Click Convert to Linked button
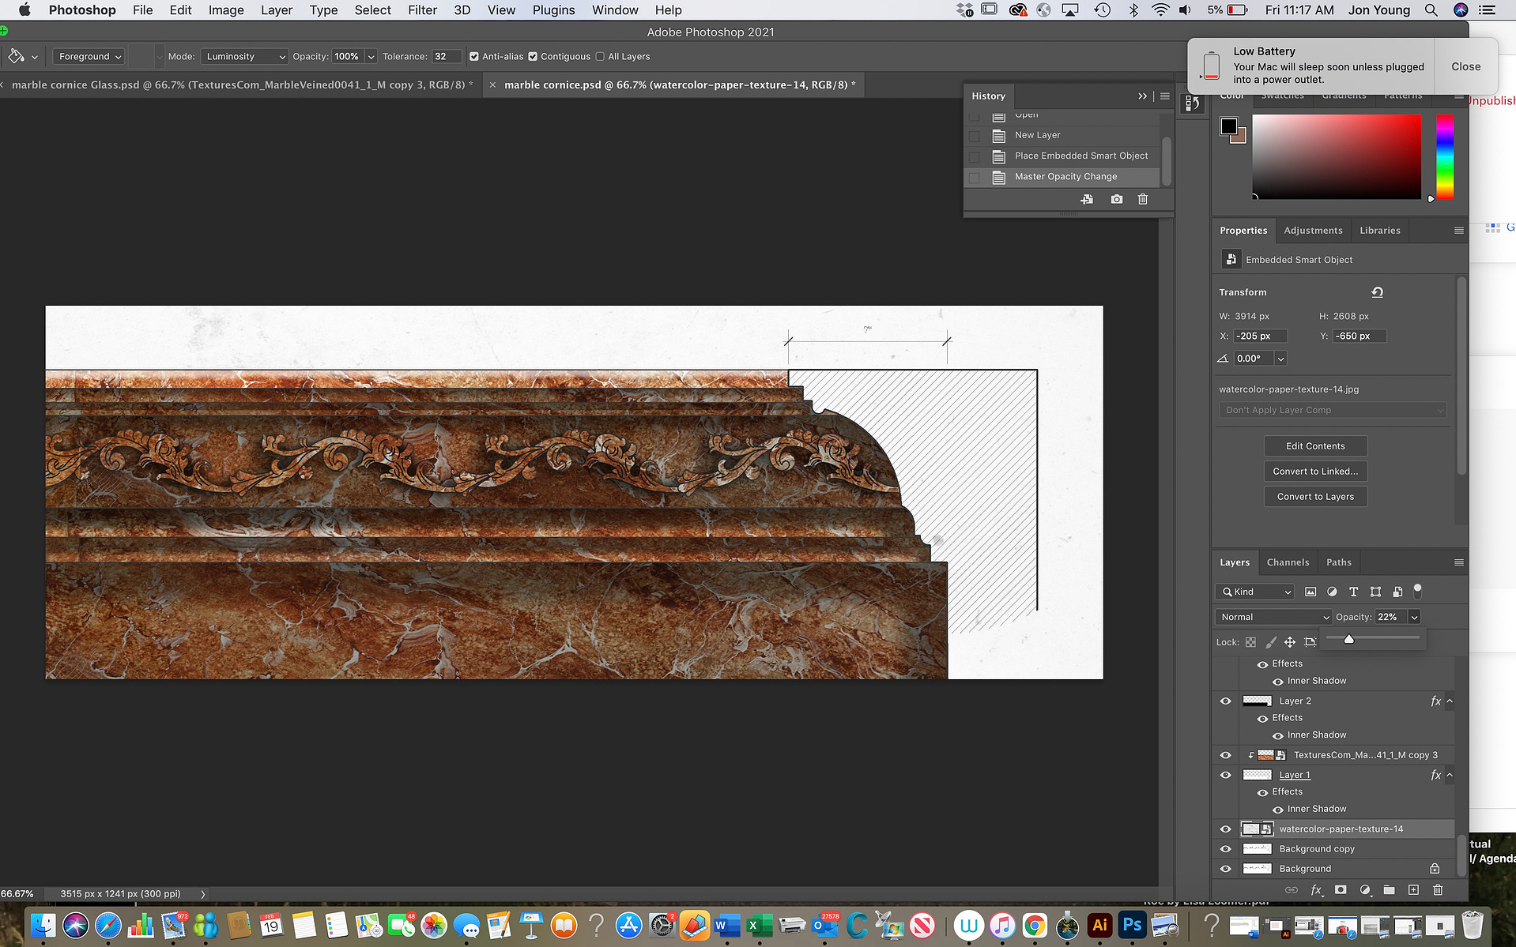This screenshot has width=1516, height=947. pos(1315,472)
